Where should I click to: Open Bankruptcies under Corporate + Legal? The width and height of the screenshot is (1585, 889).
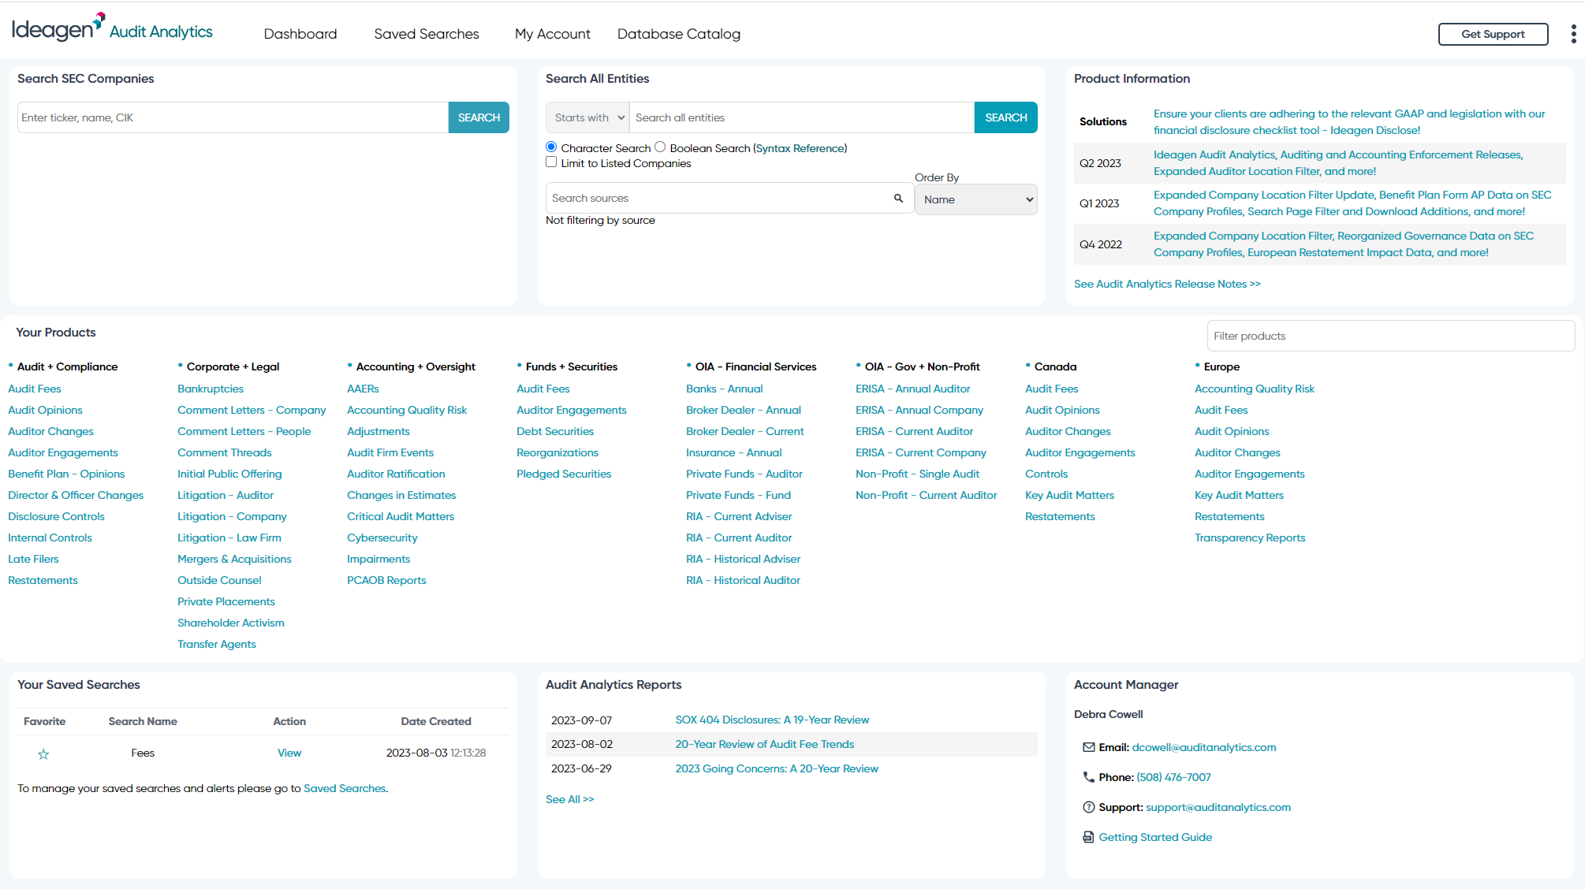coord(211,389)
